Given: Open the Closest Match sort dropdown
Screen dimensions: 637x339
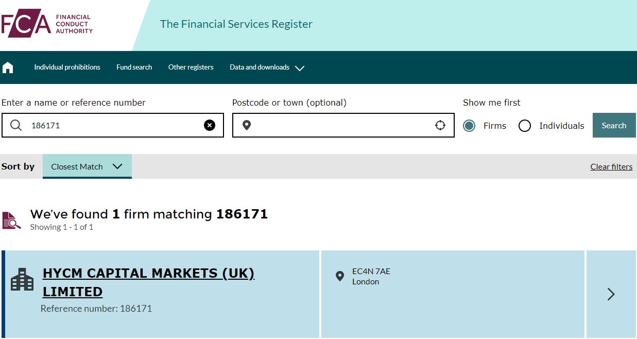Looking at the screenshot, I should [87, 166].
